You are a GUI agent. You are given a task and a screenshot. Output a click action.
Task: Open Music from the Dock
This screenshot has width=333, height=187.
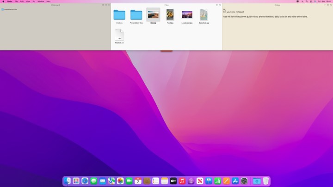[x=182, y=181]
